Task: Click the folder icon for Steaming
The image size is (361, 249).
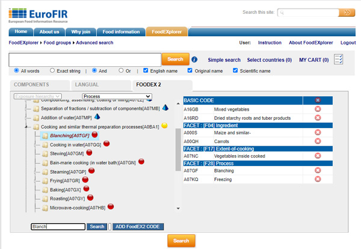Action: tap(45, 171)
